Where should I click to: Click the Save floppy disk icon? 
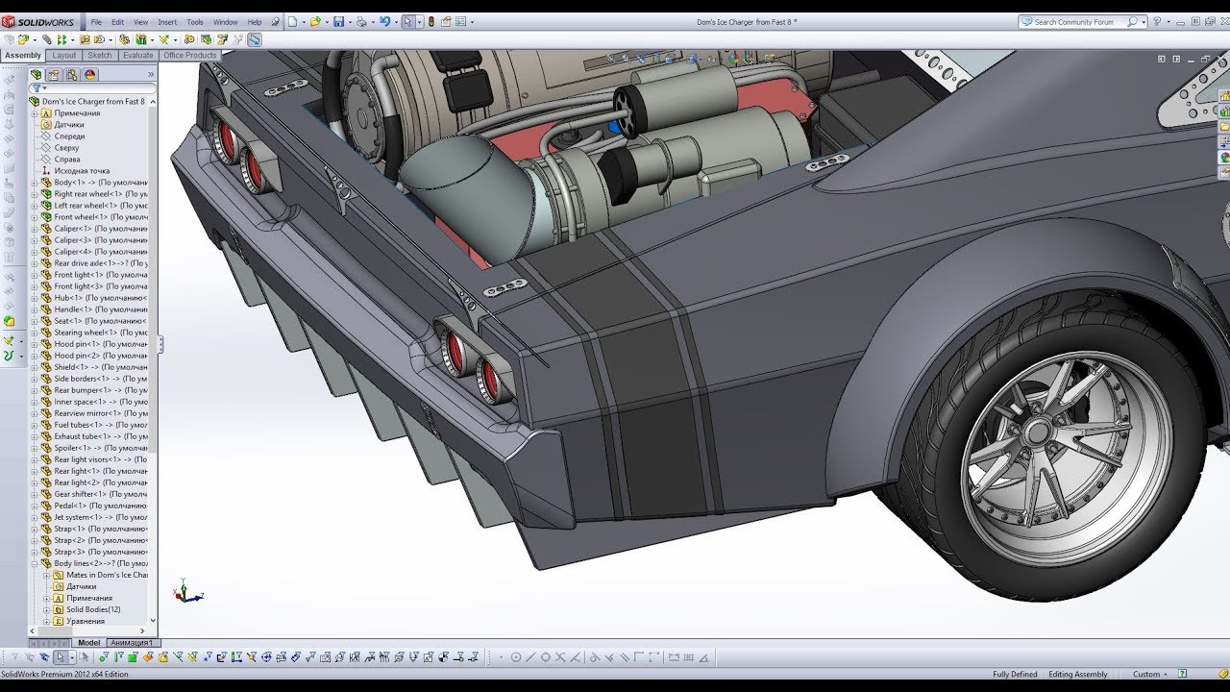click(x=338, y=21)
